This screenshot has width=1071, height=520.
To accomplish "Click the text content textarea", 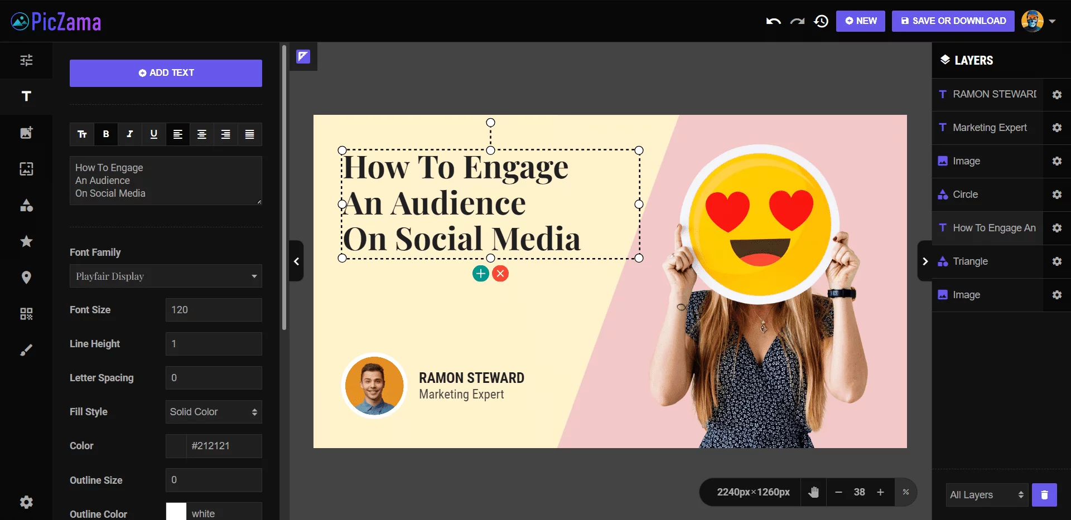I will point(166,181).
